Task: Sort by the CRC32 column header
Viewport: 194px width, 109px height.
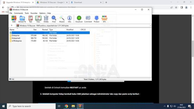Action: coord(85,30)
